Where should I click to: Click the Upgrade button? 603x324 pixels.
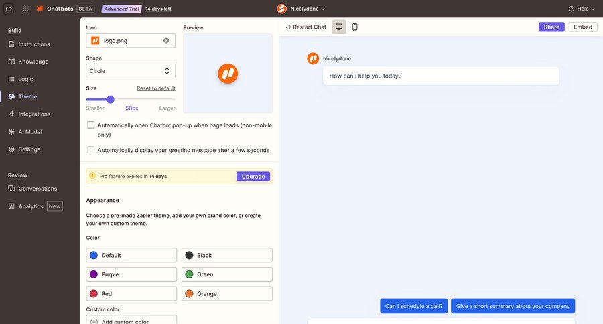253,177
